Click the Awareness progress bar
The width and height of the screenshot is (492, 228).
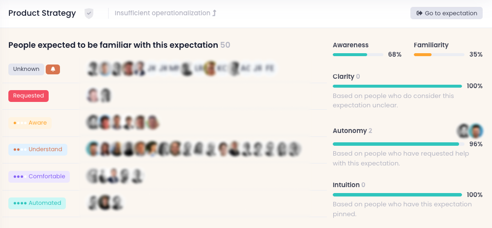(x=358, y=55)
